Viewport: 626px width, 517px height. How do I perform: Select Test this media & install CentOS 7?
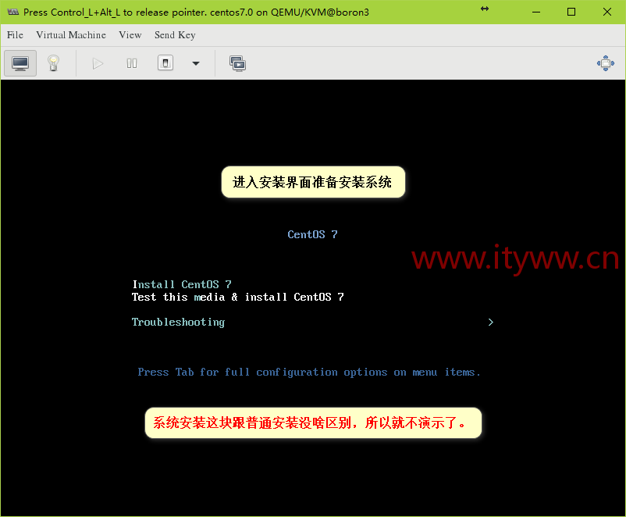pos(237,297)
